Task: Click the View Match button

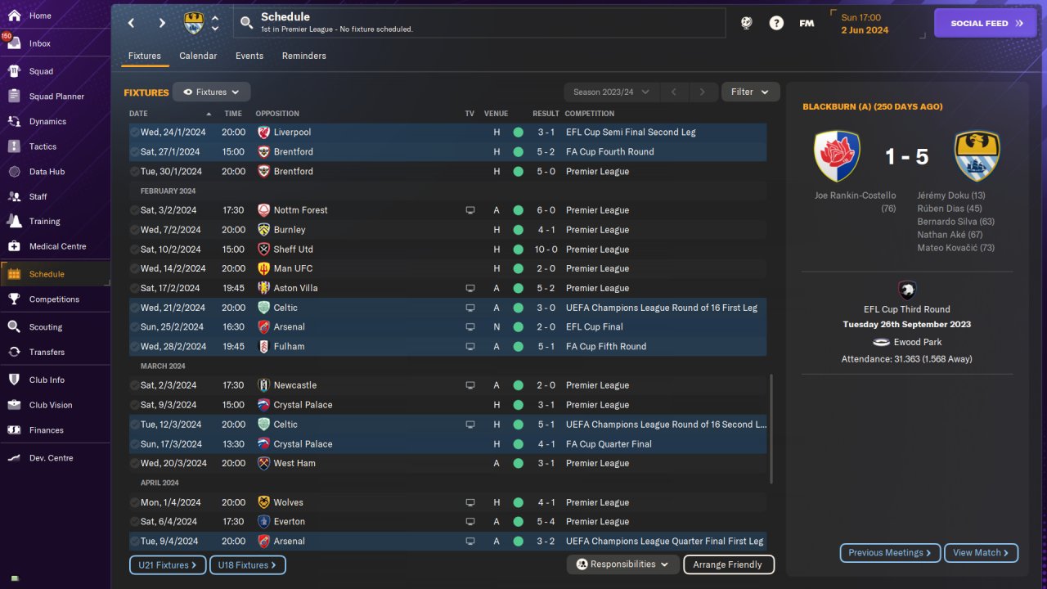Action: [981, 553]
